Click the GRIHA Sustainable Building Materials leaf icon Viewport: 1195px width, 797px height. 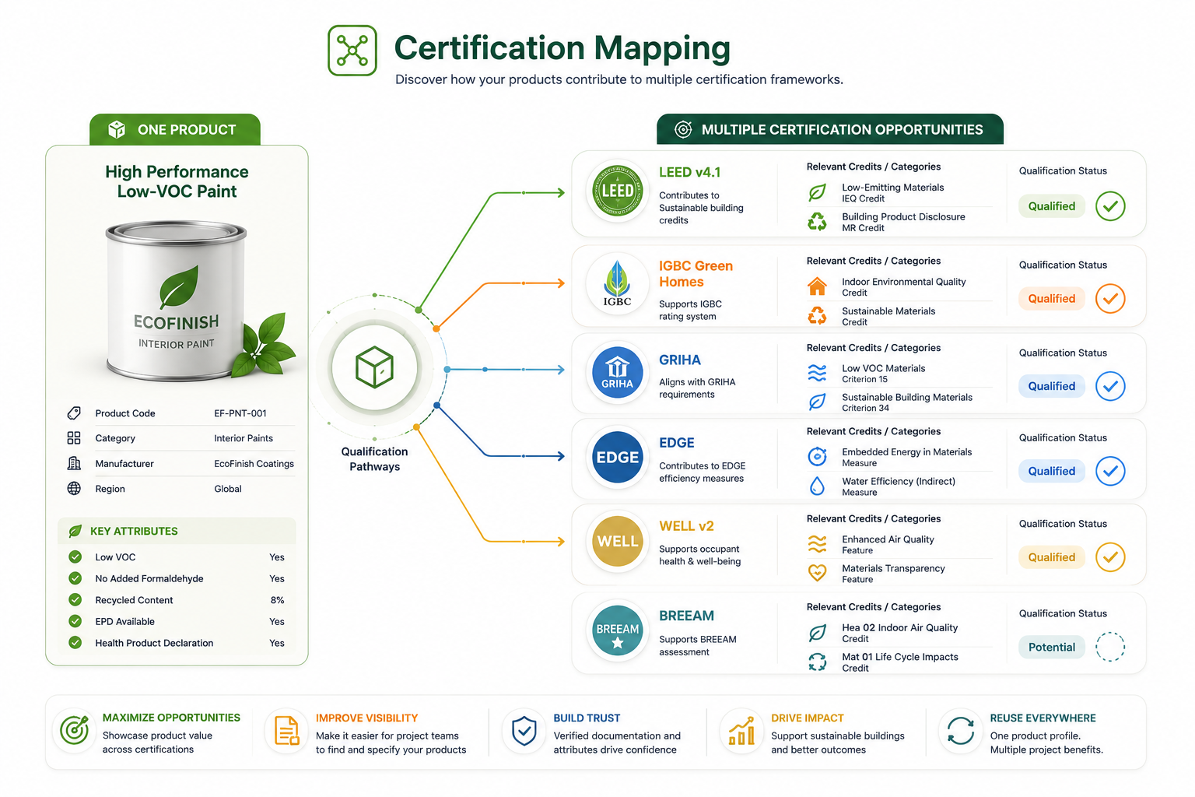[817, 402]
